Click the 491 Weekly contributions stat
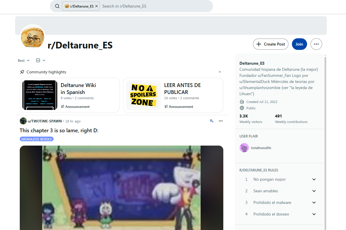Image resolution: width=346 pixels, height=230 pixels. pyautogui.click(x=291, y=119)
